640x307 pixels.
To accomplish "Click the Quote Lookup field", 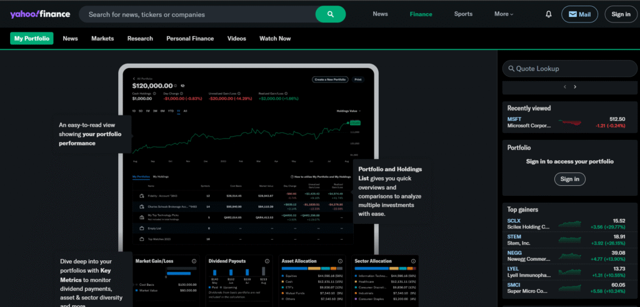I will (x=570, y=69).
